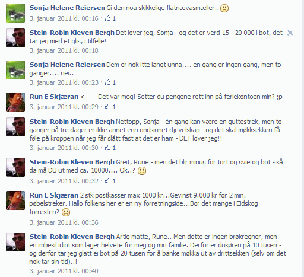Click Stein-Robin's avatar on the last comment

[x=15, y=242]
